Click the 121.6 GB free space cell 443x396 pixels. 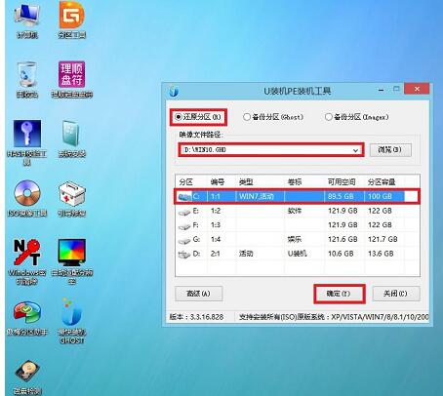342,240
